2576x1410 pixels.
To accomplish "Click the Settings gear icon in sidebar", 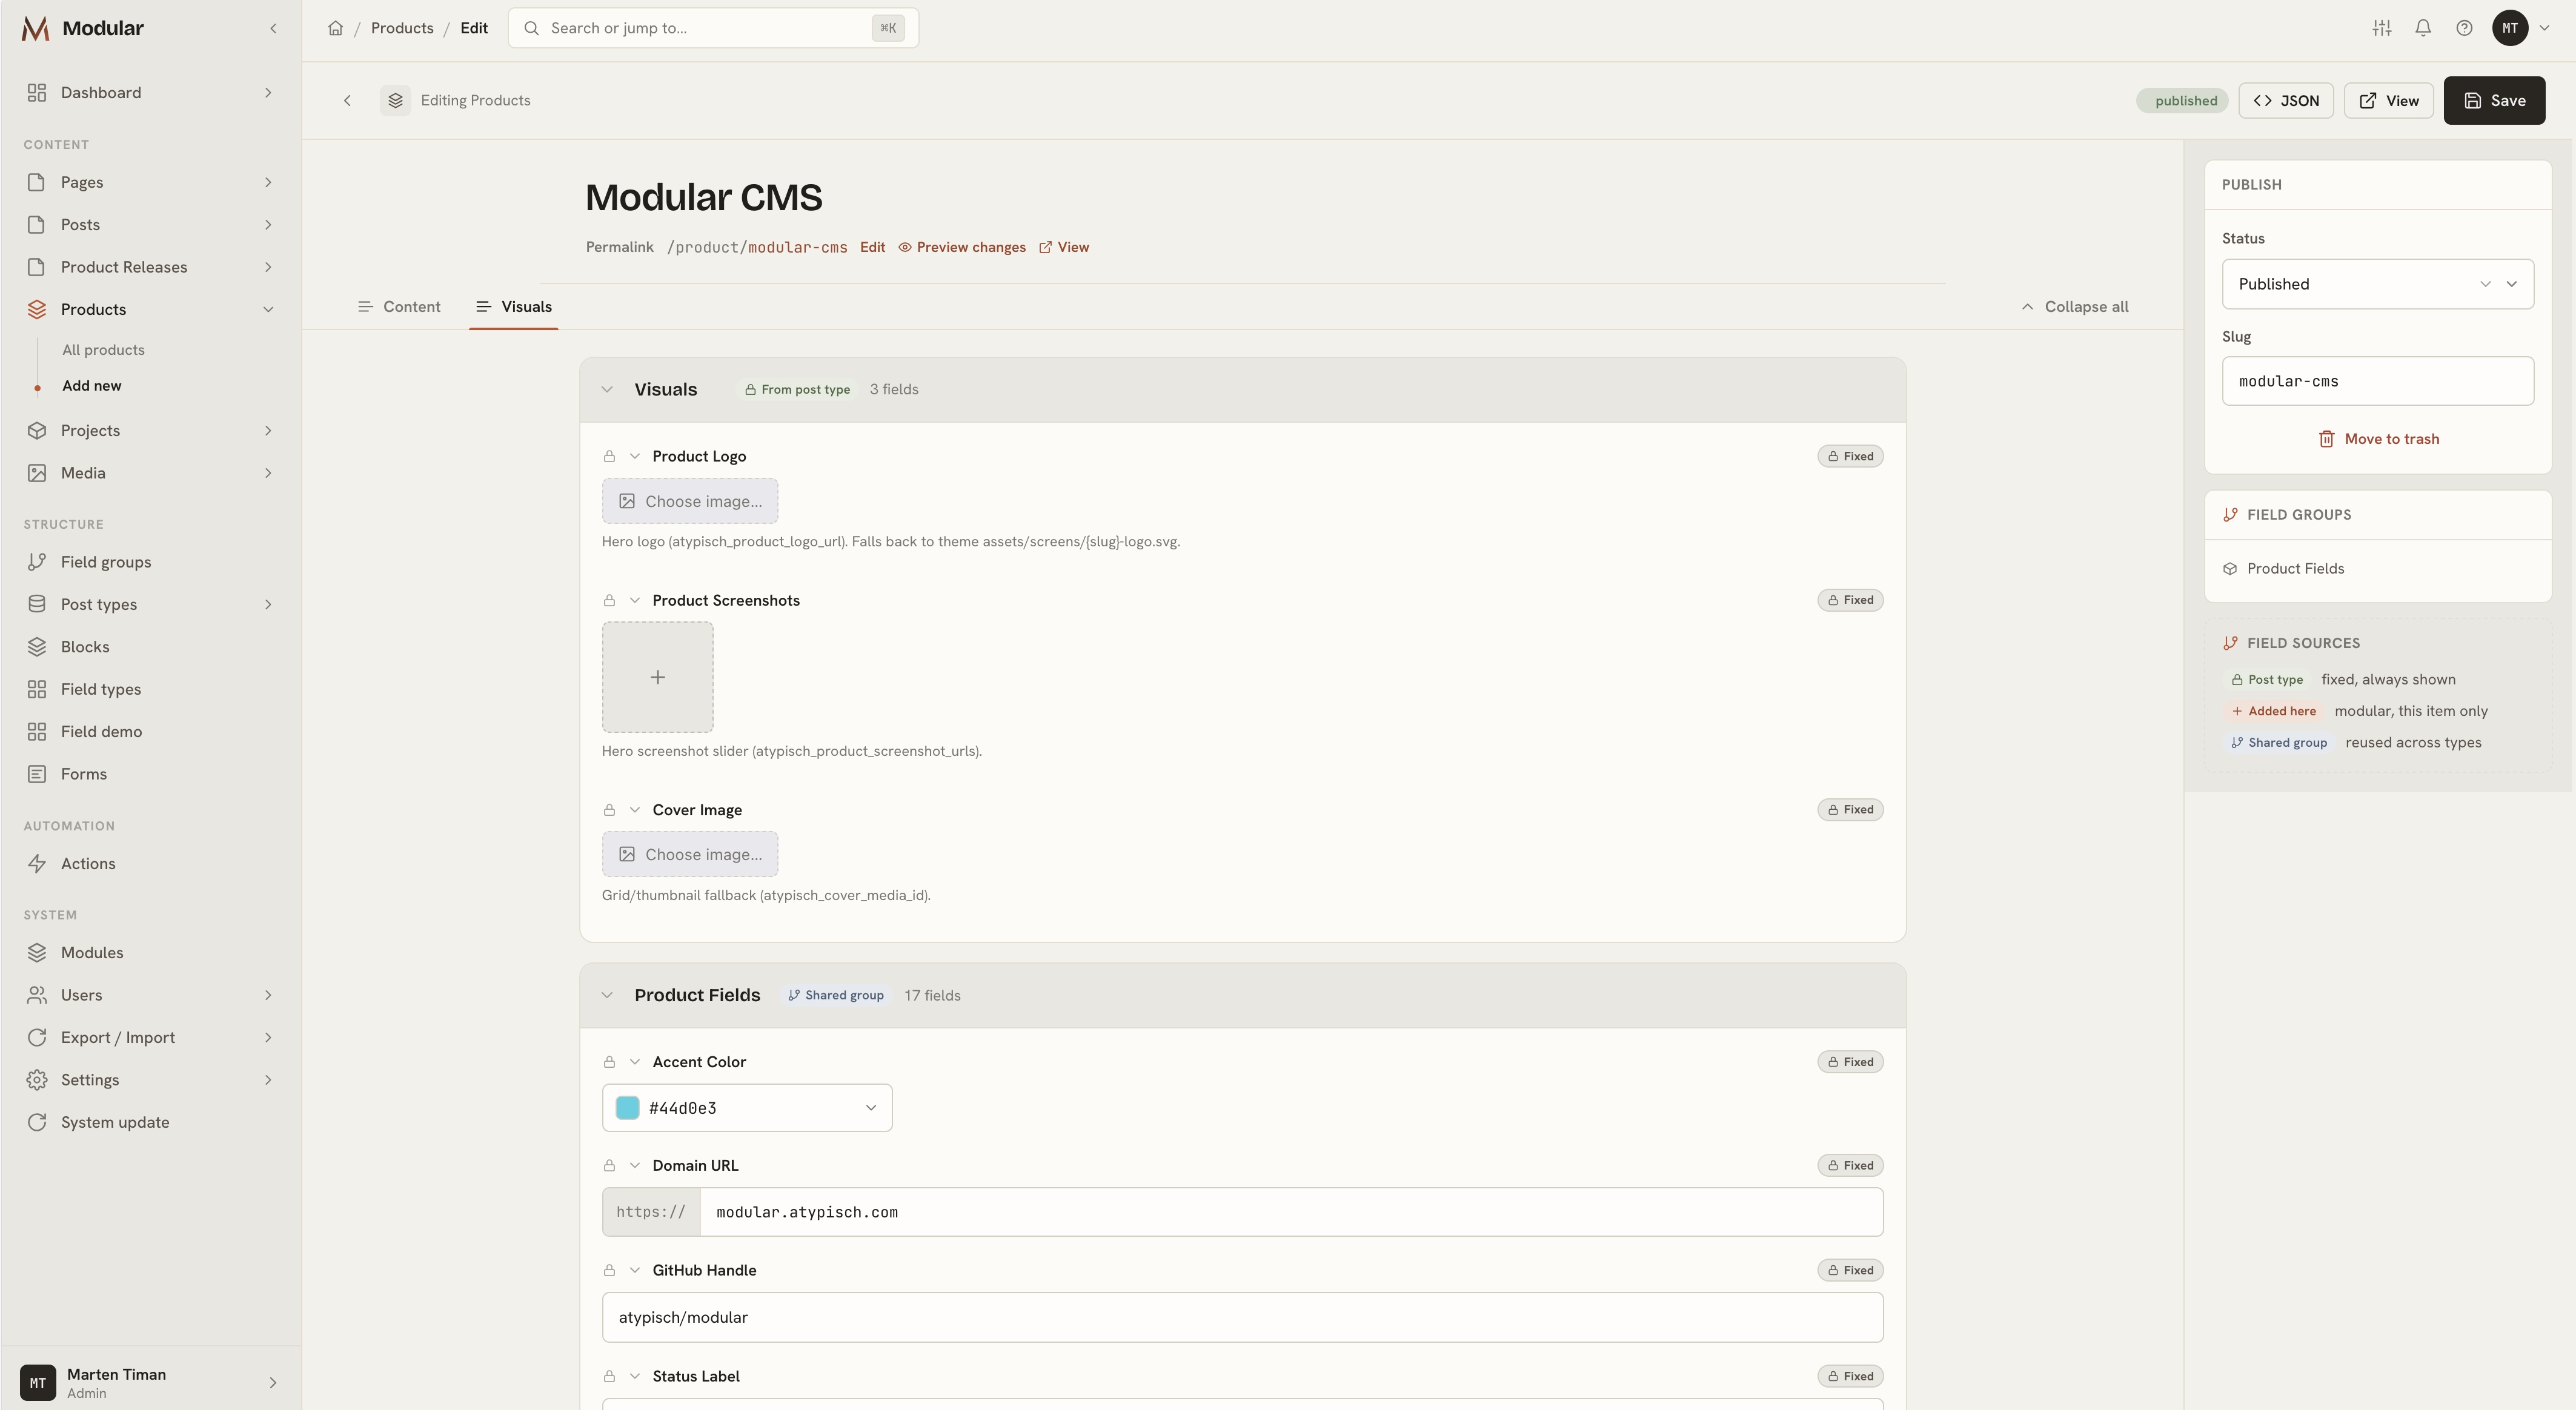I will [x=37, y=1080].
